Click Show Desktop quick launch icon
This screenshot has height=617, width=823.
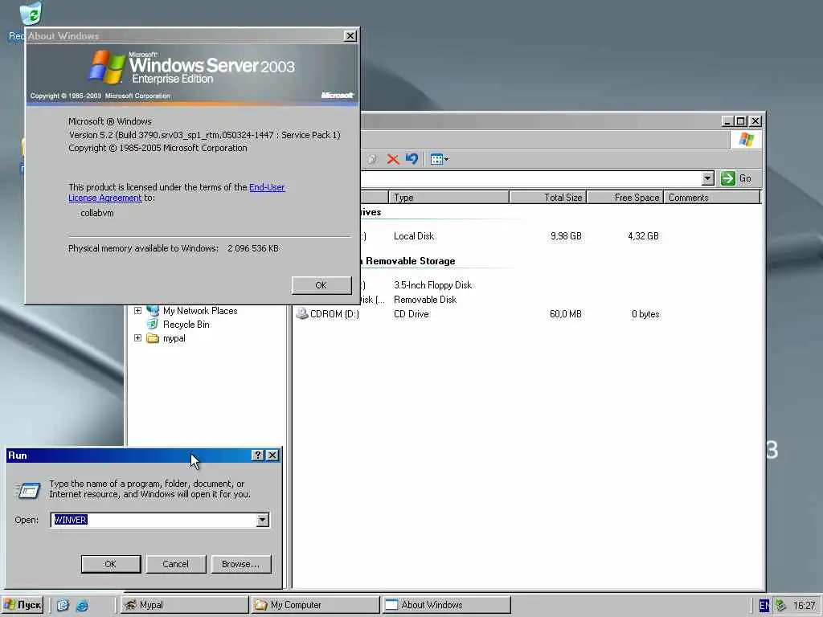pos(63,605)
